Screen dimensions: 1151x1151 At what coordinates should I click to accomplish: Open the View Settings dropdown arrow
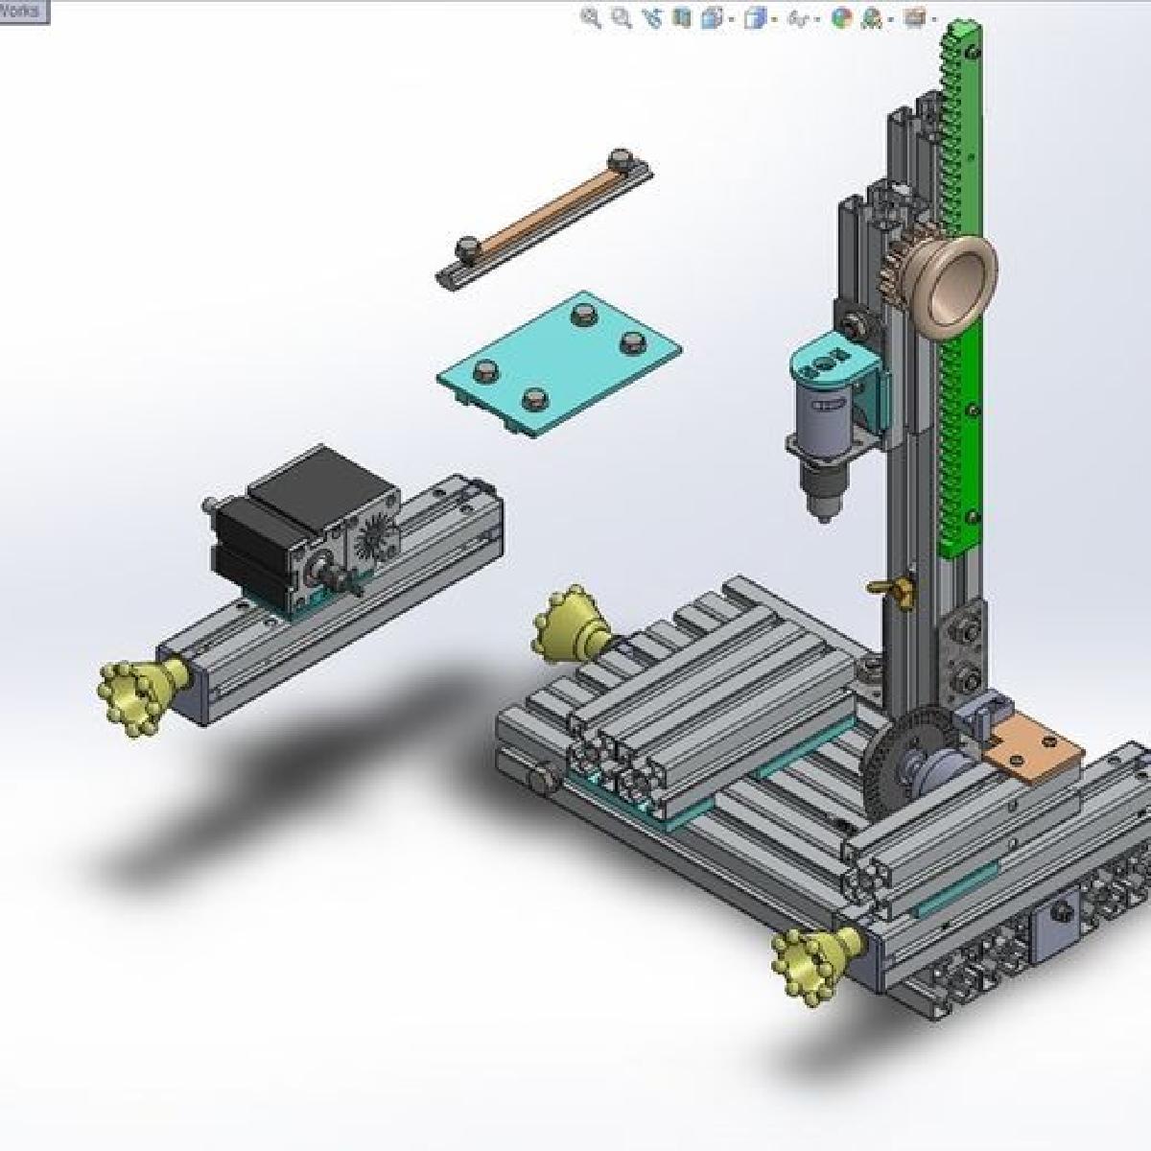(933, 18)
